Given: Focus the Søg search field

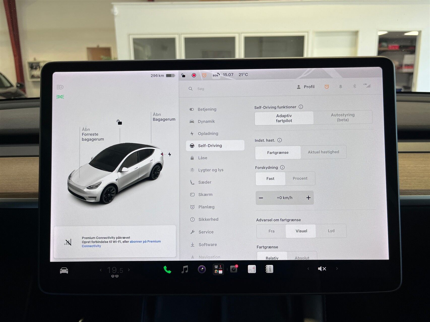Looking at the screenshot, I should [201, 89].
